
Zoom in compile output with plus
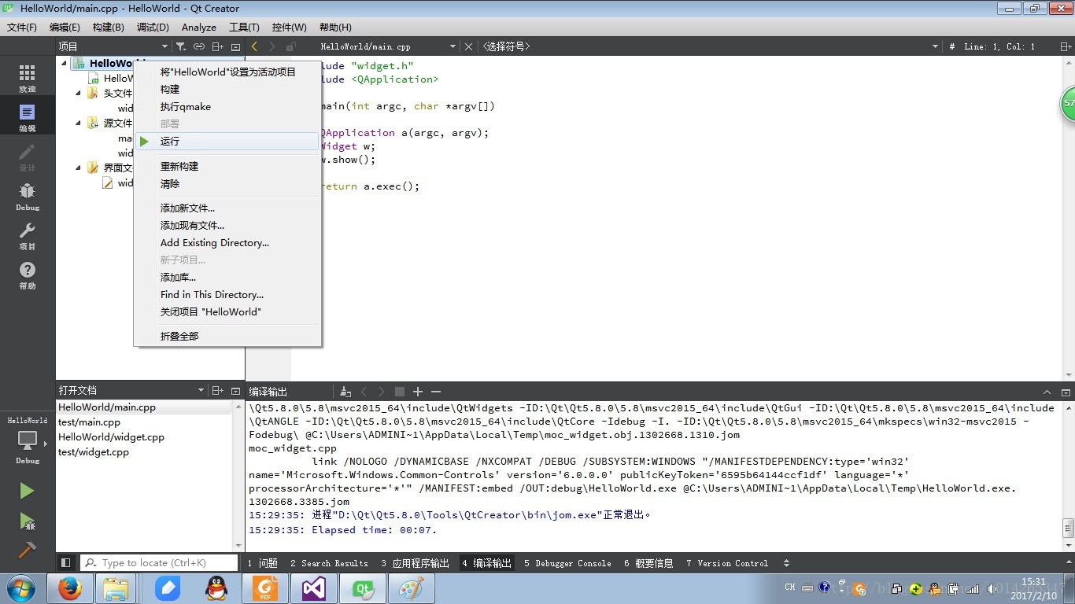coord(418,391)
